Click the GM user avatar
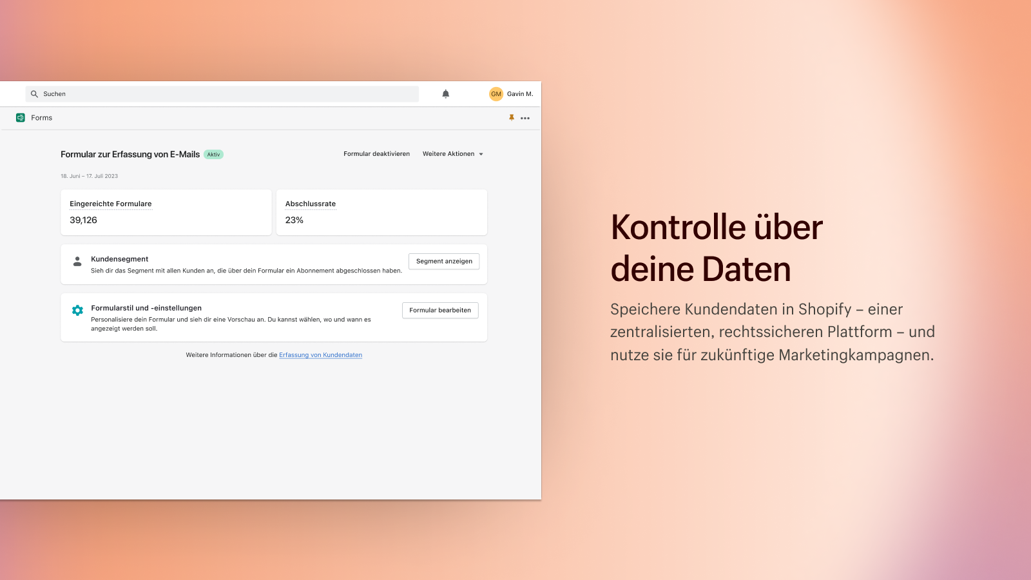 [496, 94]
